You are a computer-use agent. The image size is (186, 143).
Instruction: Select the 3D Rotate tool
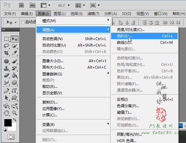coord(6,106)
